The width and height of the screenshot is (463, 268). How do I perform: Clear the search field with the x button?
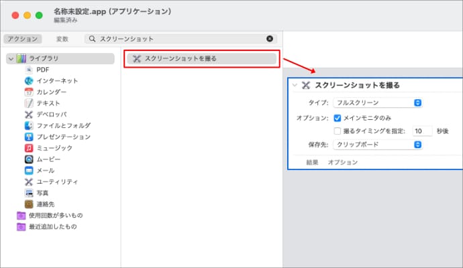(x=270, y=39)
